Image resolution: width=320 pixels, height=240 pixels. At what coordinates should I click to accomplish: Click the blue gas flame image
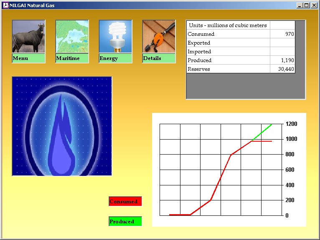62,126
